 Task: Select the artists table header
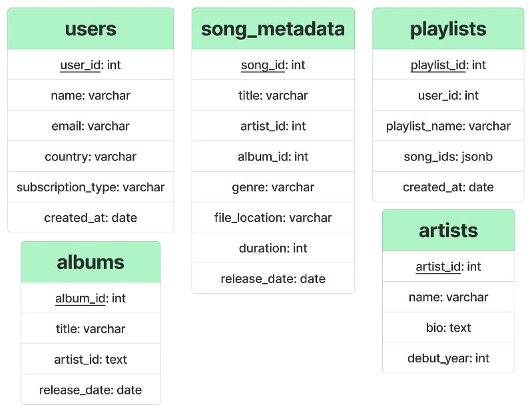point(448,230)
